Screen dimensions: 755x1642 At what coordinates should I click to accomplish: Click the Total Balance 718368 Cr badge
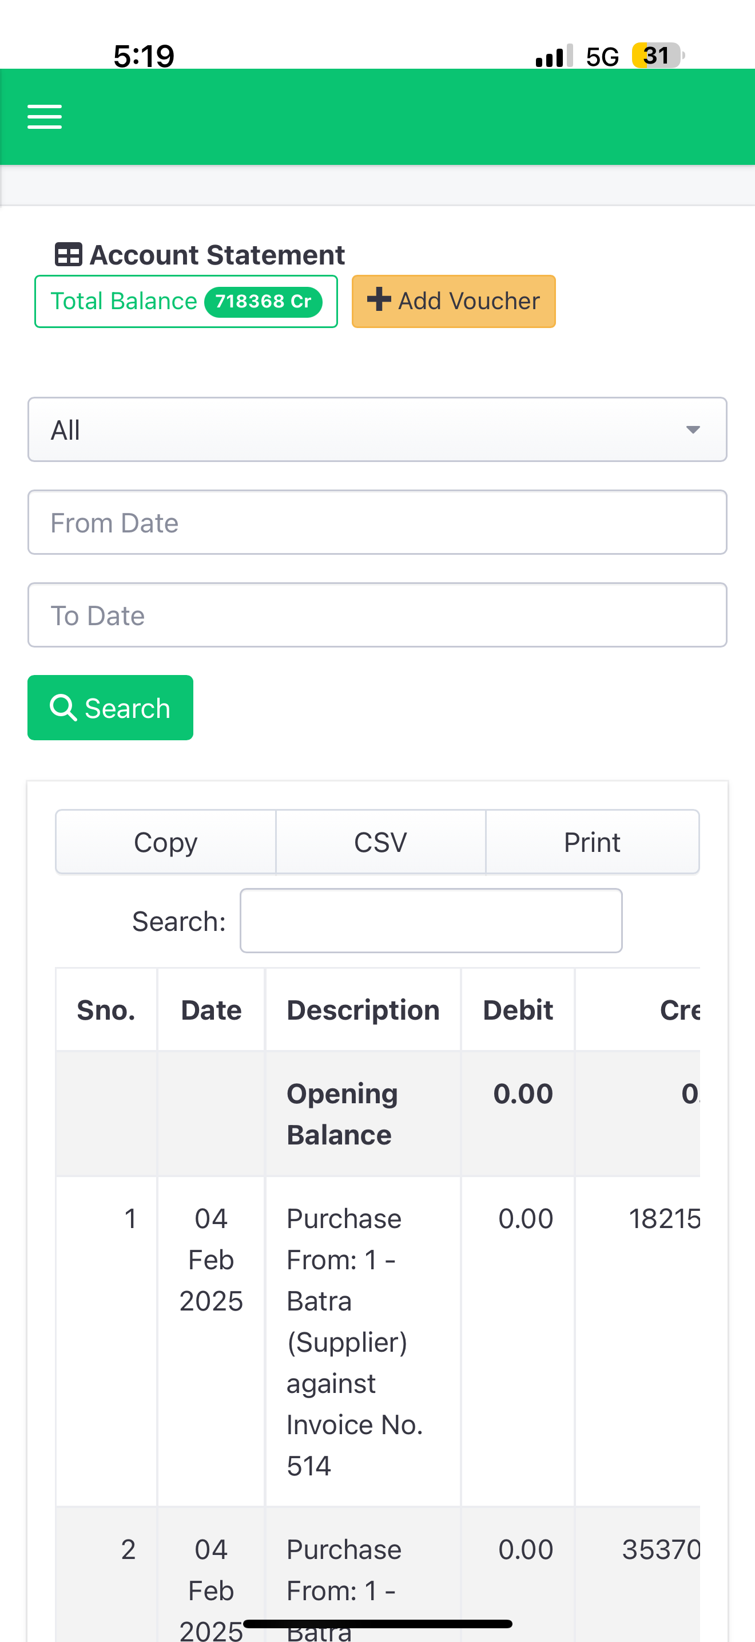point(186,301)
